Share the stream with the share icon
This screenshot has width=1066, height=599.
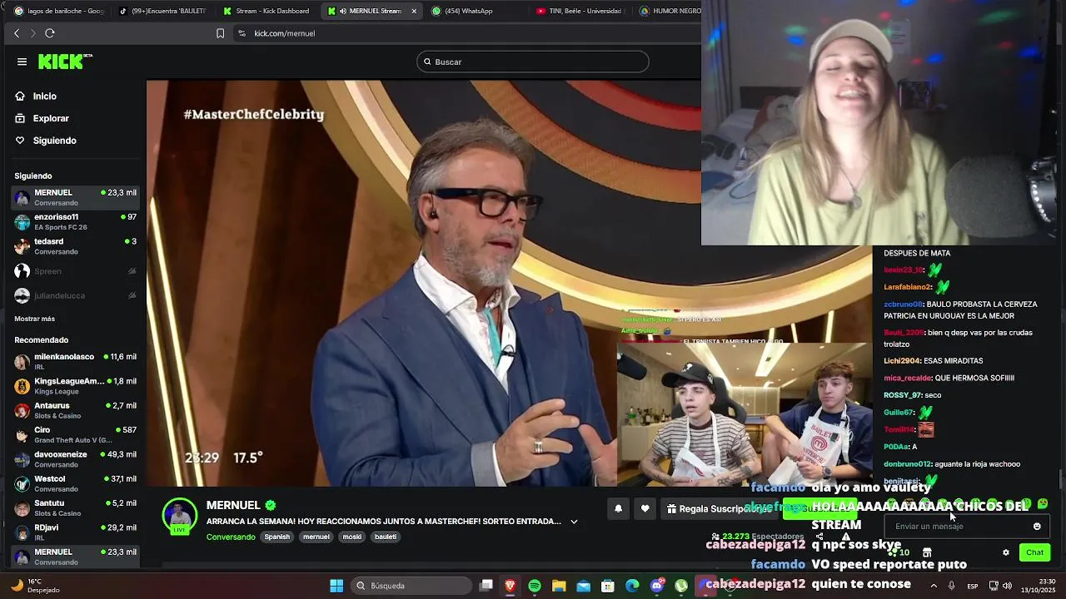[x=820, y=536]
